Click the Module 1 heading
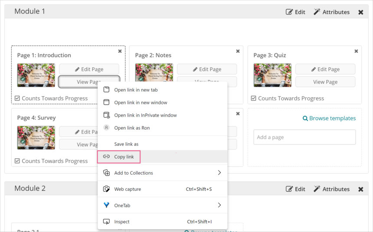Screen dimensions: 373x232 [x=30, y=11]
